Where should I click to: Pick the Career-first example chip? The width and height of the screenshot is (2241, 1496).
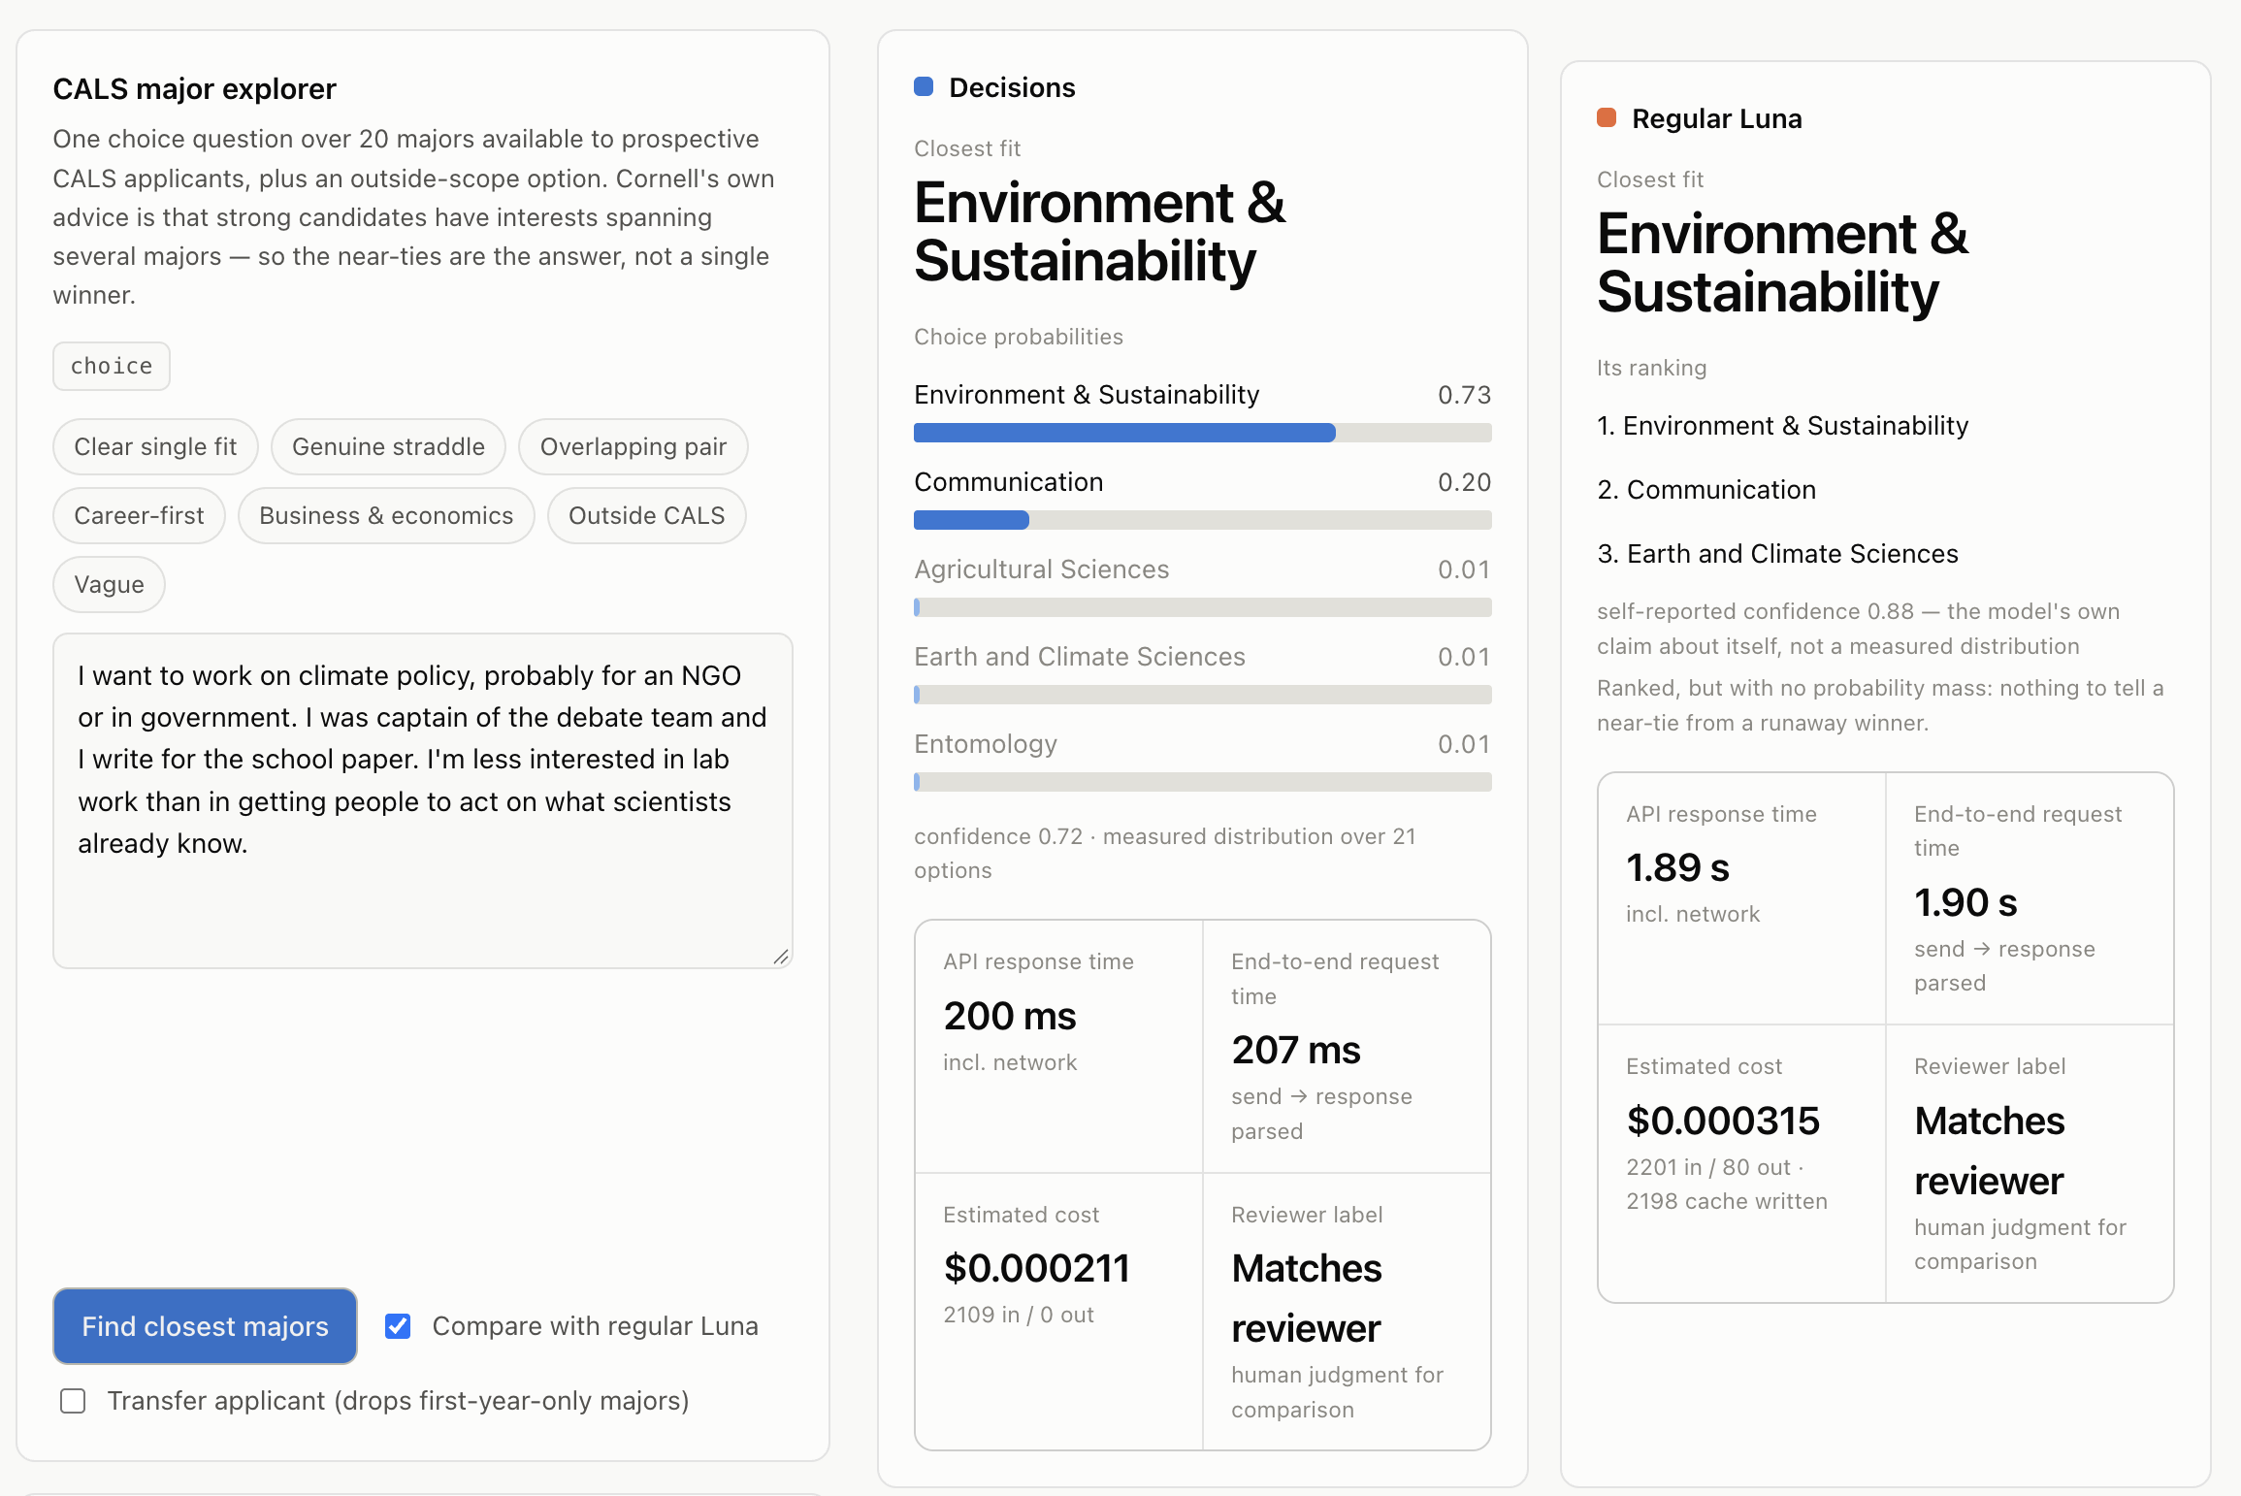139,515
